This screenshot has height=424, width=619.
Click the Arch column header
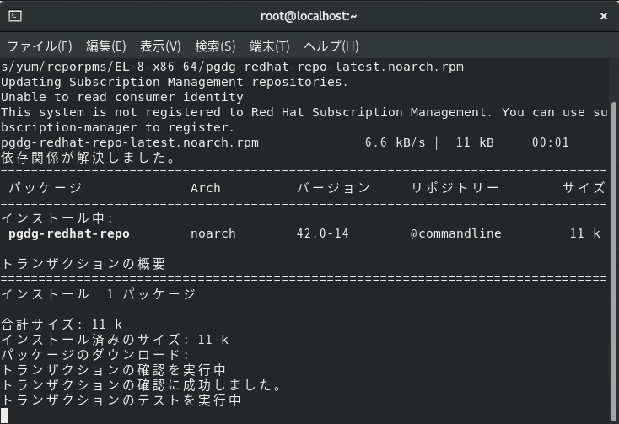point(205,188)
